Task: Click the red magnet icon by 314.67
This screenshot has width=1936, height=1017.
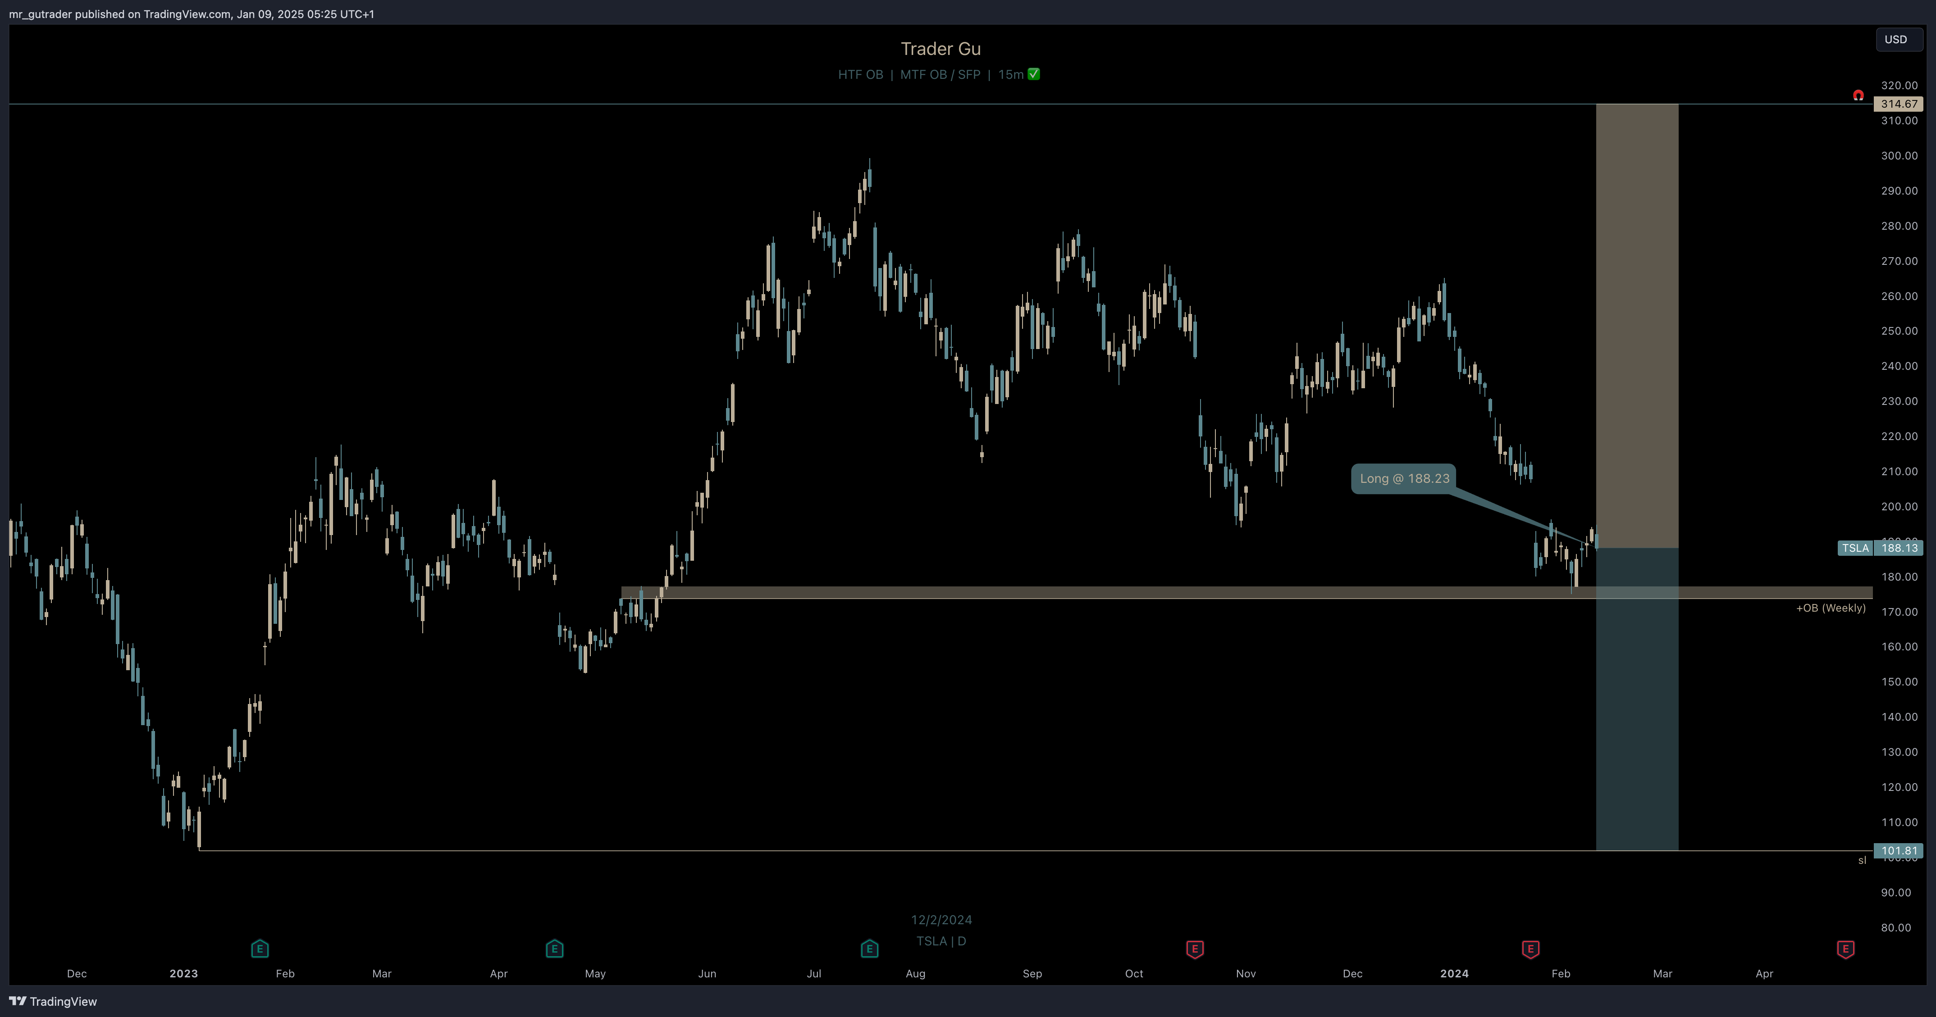Action: tap(1858, 95)
